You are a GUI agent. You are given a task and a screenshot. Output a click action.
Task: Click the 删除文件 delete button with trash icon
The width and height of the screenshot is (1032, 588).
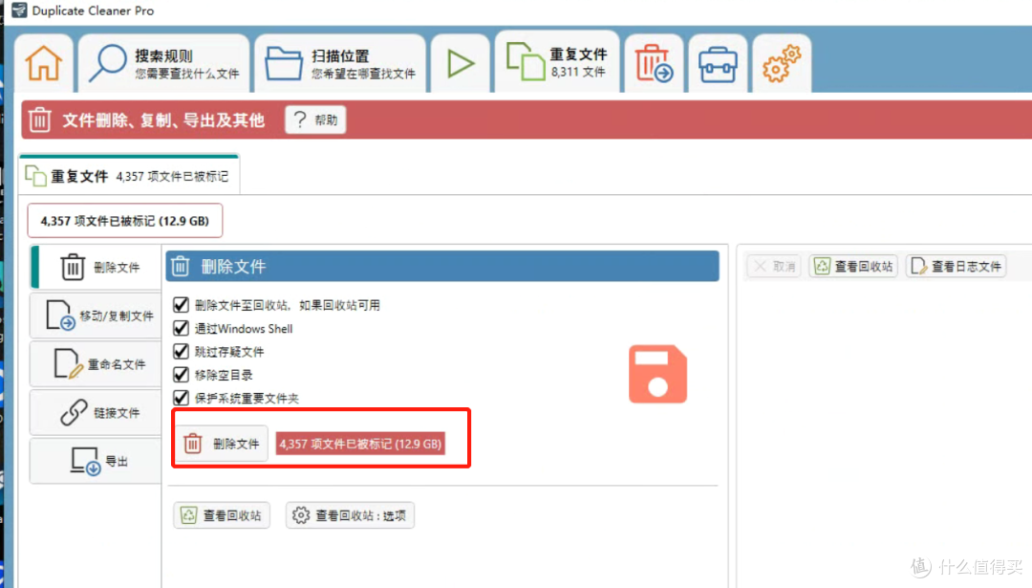pyautogui.click(x=222, y=444)
